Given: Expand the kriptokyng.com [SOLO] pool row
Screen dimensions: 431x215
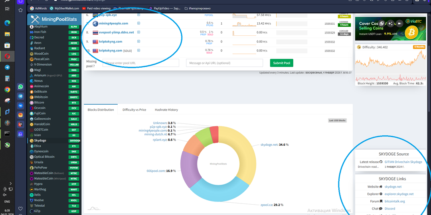Looking at the screenshot, I should tap(138, 51).
